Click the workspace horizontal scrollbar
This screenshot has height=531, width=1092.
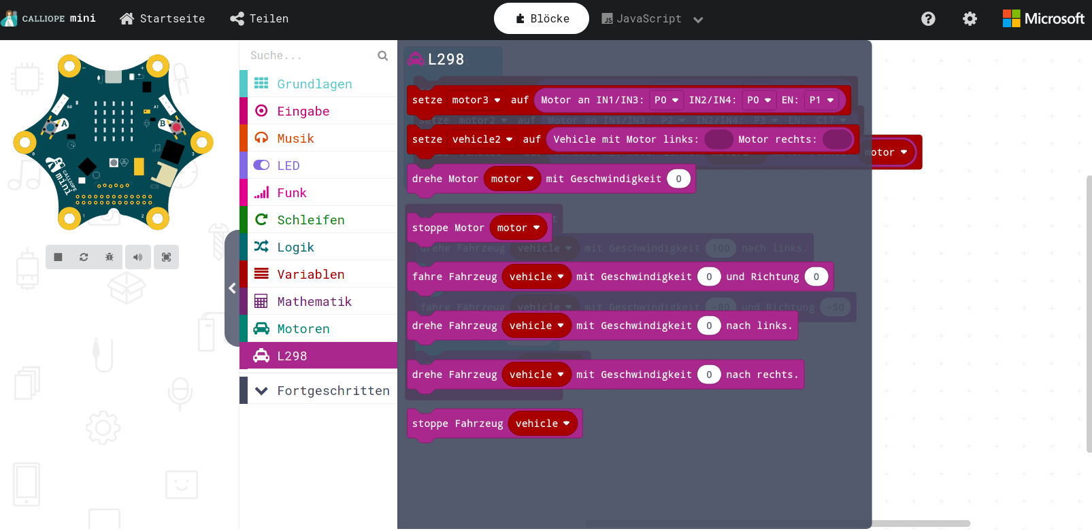tap(778, 524)
